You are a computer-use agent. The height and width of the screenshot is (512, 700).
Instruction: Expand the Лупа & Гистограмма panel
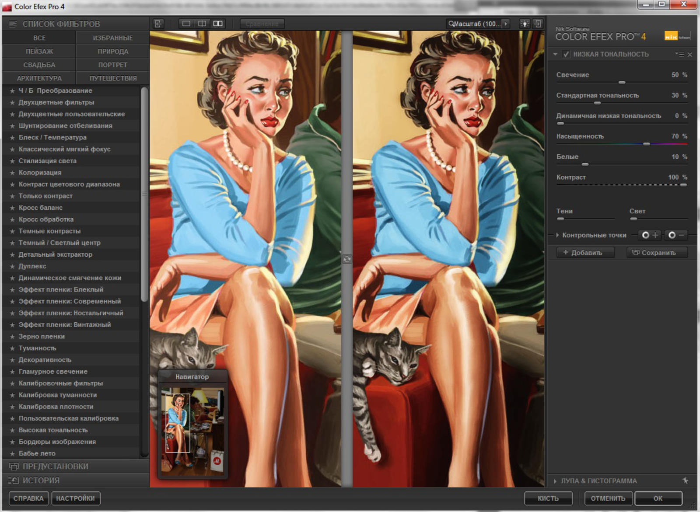[555, 481]
